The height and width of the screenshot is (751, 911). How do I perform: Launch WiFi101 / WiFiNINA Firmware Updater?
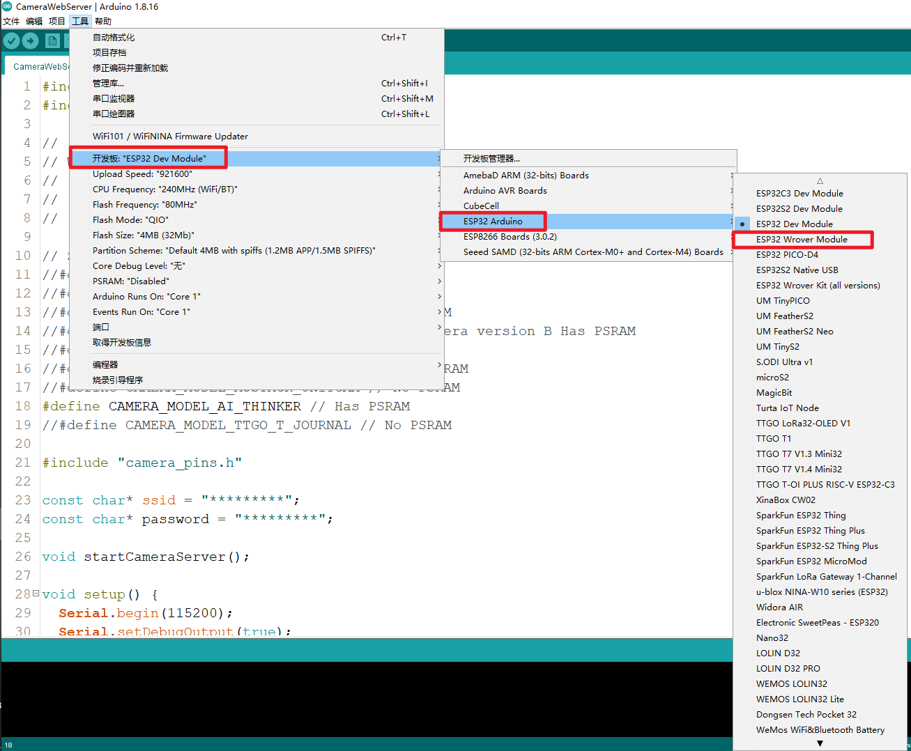click(x=257, y=137)
